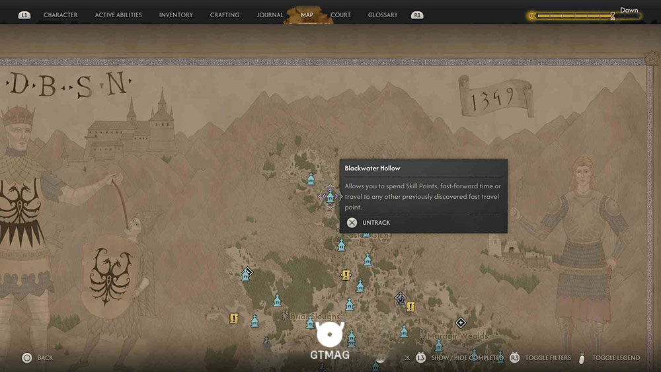Click the BACK label
Image resolution: width=661 pixels, height=372 pixels.
click(x=45, y=357)
